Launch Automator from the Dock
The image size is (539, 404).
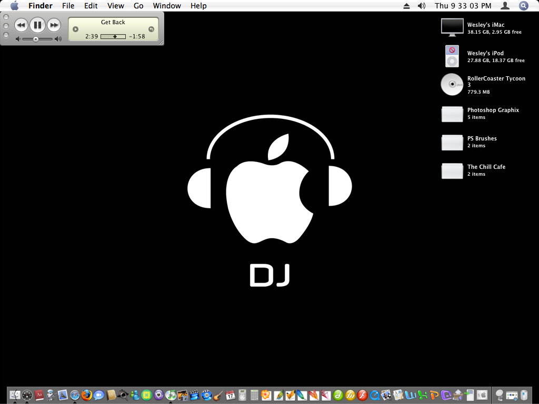(51, 395)
